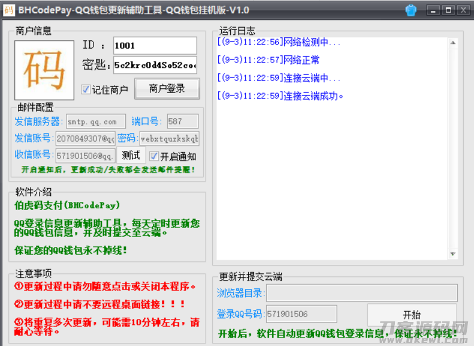474x346 pixels.
Task: Click the 商户登录 button
Action: click(167, 89)
